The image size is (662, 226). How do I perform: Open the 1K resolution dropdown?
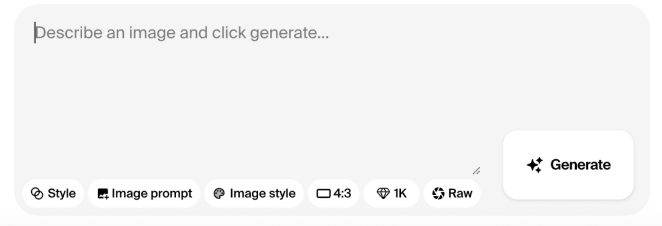point(391,194)
